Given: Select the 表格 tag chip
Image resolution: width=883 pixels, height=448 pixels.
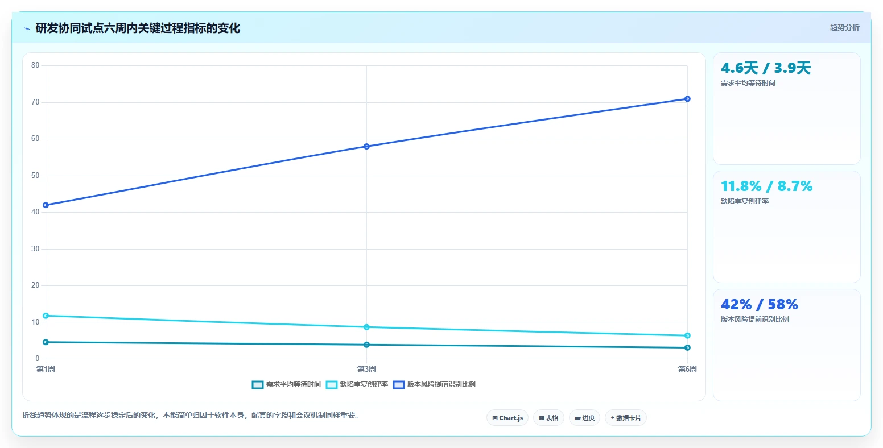Looking at the screenshot, I should [x=548, y=418].
